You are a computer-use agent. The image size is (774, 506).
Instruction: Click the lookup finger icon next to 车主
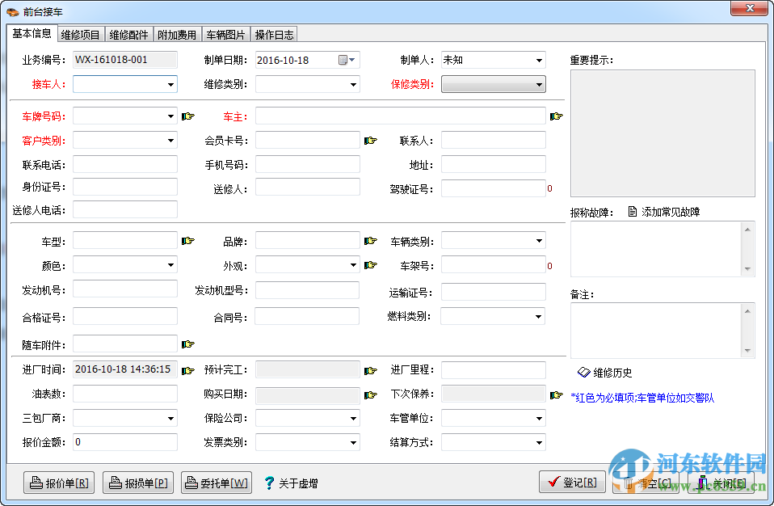coord(556,116)
